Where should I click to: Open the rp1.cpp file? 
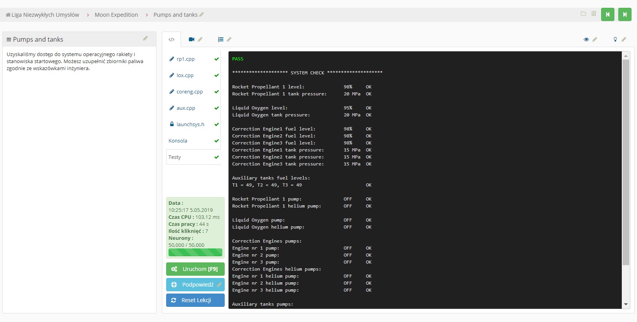click(x=185, y=59)
